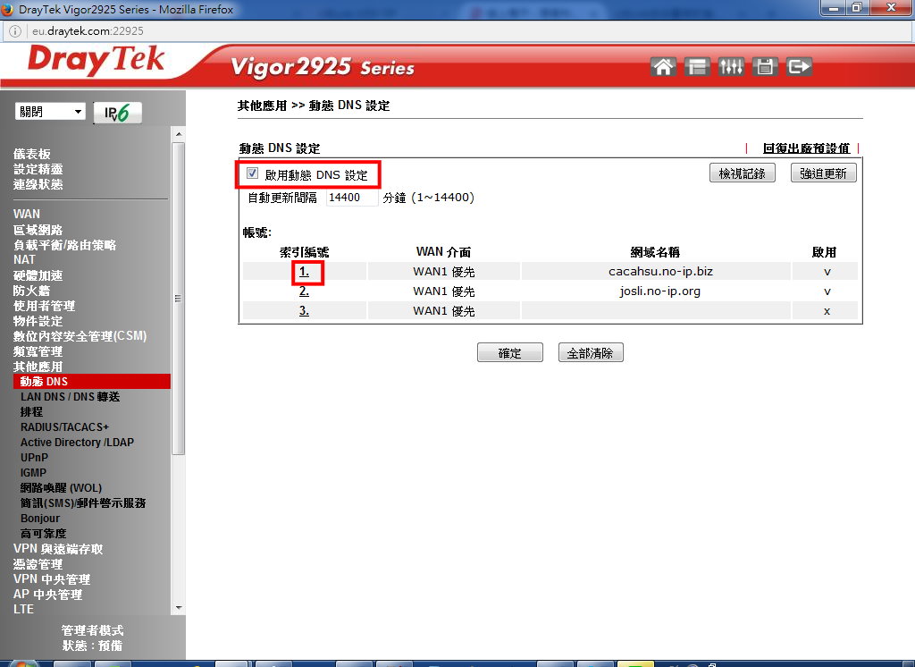Select LAN DNS / DNS 轉送 menu item
The height and width of the screenshot is (667, 915).
(70, 396)
